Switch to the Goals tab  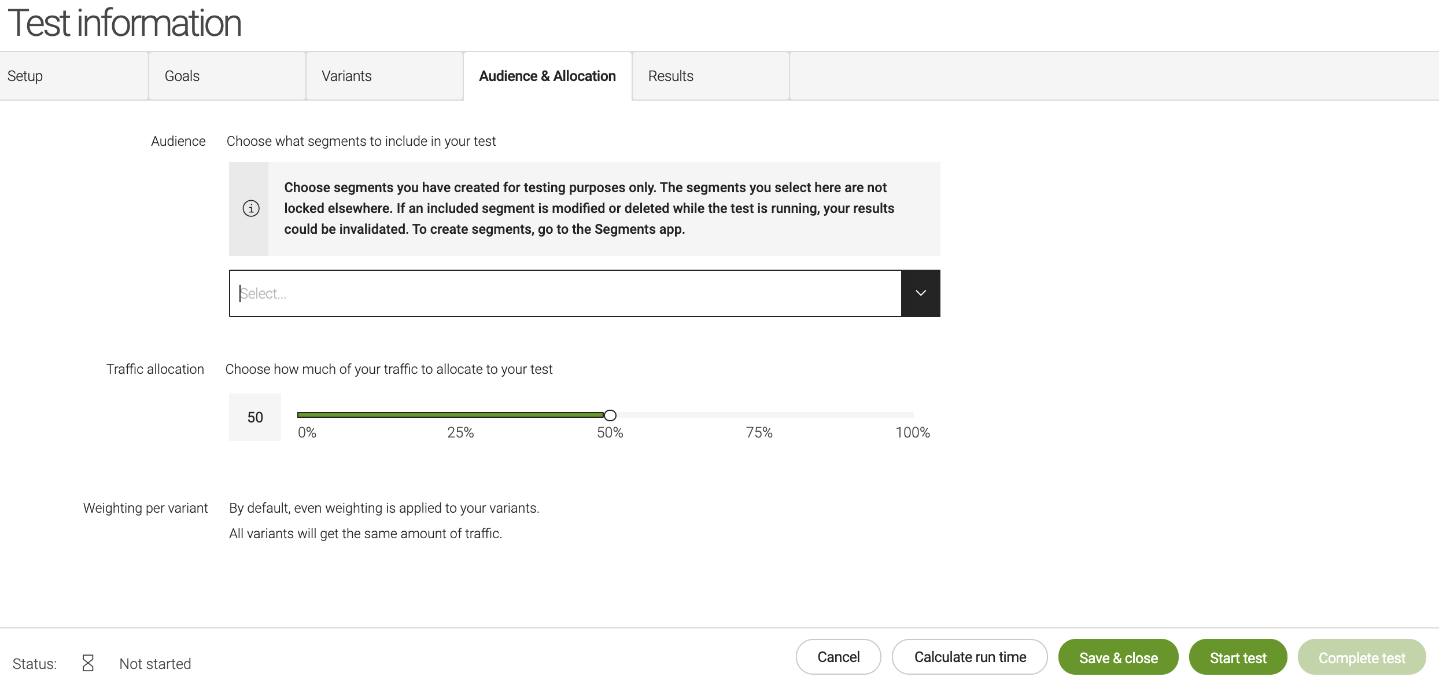click(x=181, y=75)
